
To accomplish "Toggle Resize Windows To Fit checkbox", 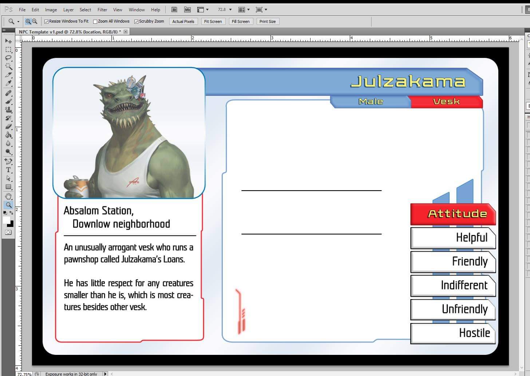I will pos(46,21).
